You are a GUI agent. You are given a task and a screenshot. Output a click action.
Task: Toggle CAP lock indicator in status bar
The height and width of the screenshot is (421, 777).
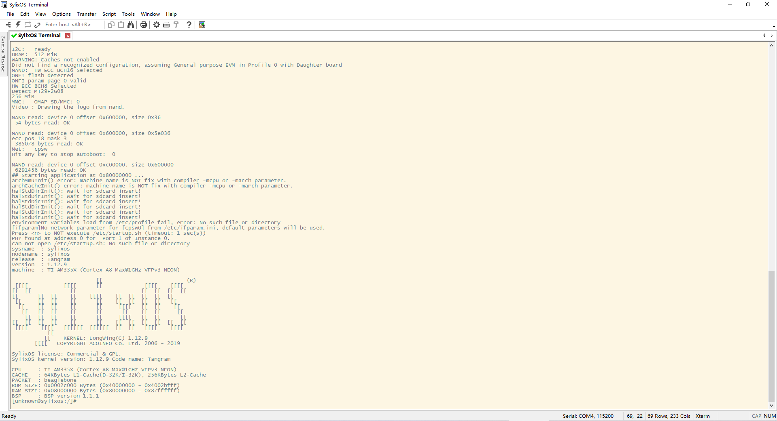(756, 416)
